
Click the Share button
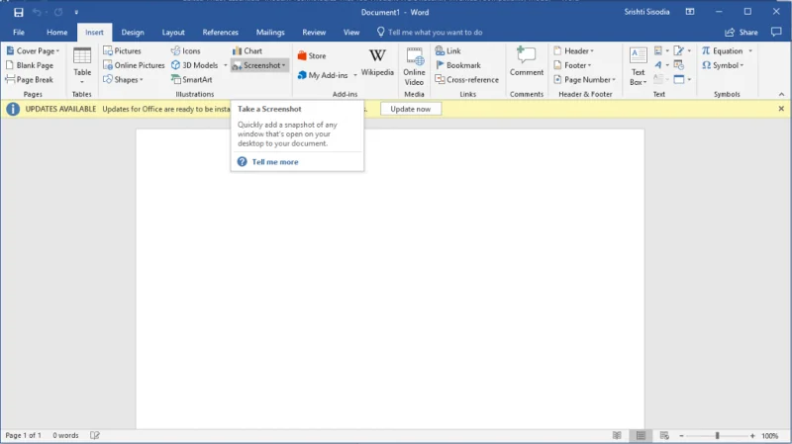742,33
